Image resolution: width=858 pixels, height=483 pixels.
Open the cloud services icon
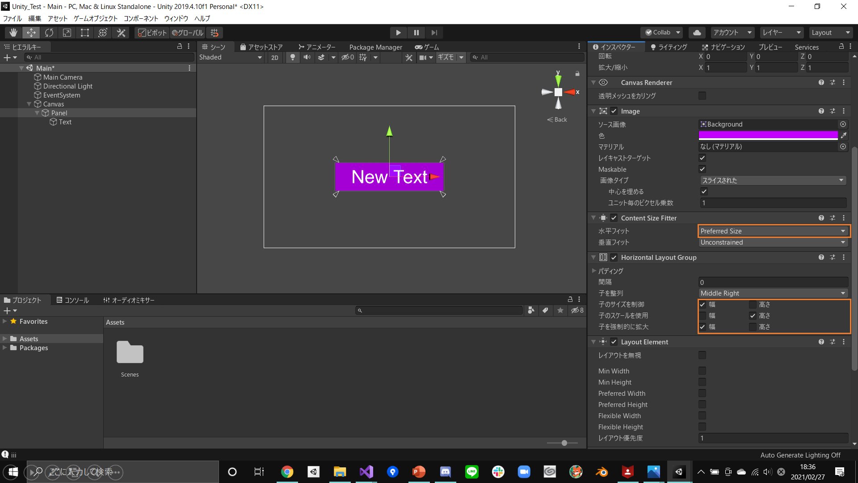(697, 33)
